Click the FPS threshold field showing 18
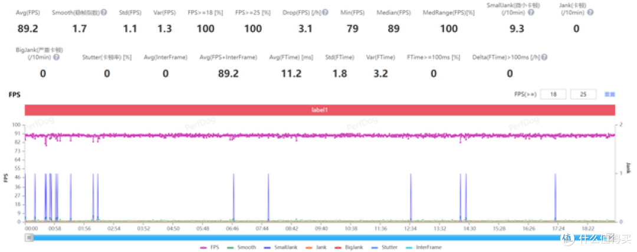 553,94
